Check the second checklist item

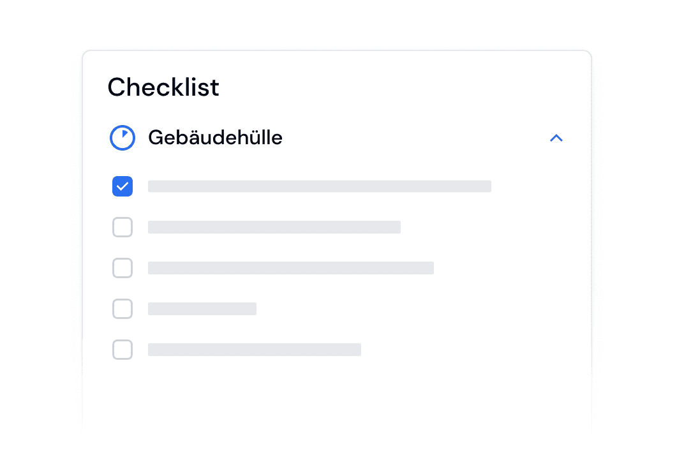coord(123,227)
